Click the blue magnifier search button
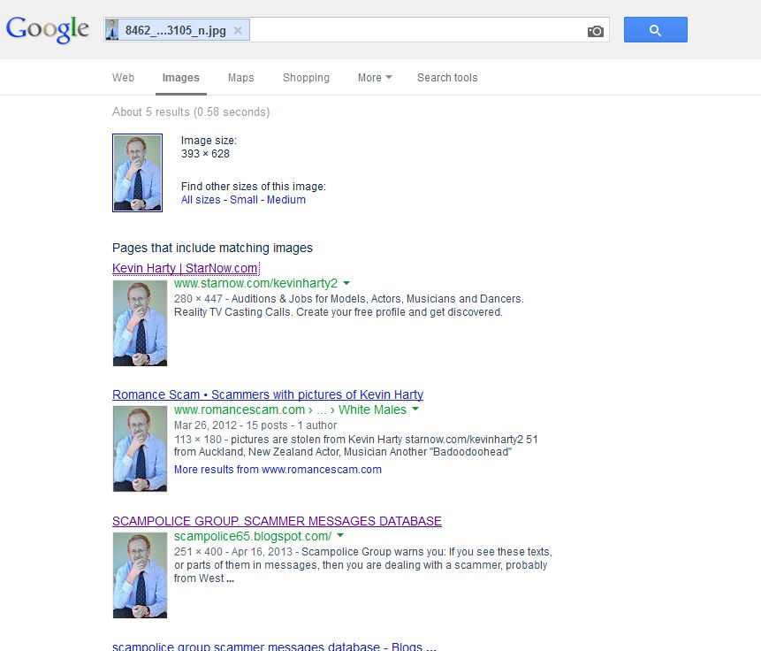Viewport: 761px width, 651px height. pyautogui.click(x=655, y=30)
